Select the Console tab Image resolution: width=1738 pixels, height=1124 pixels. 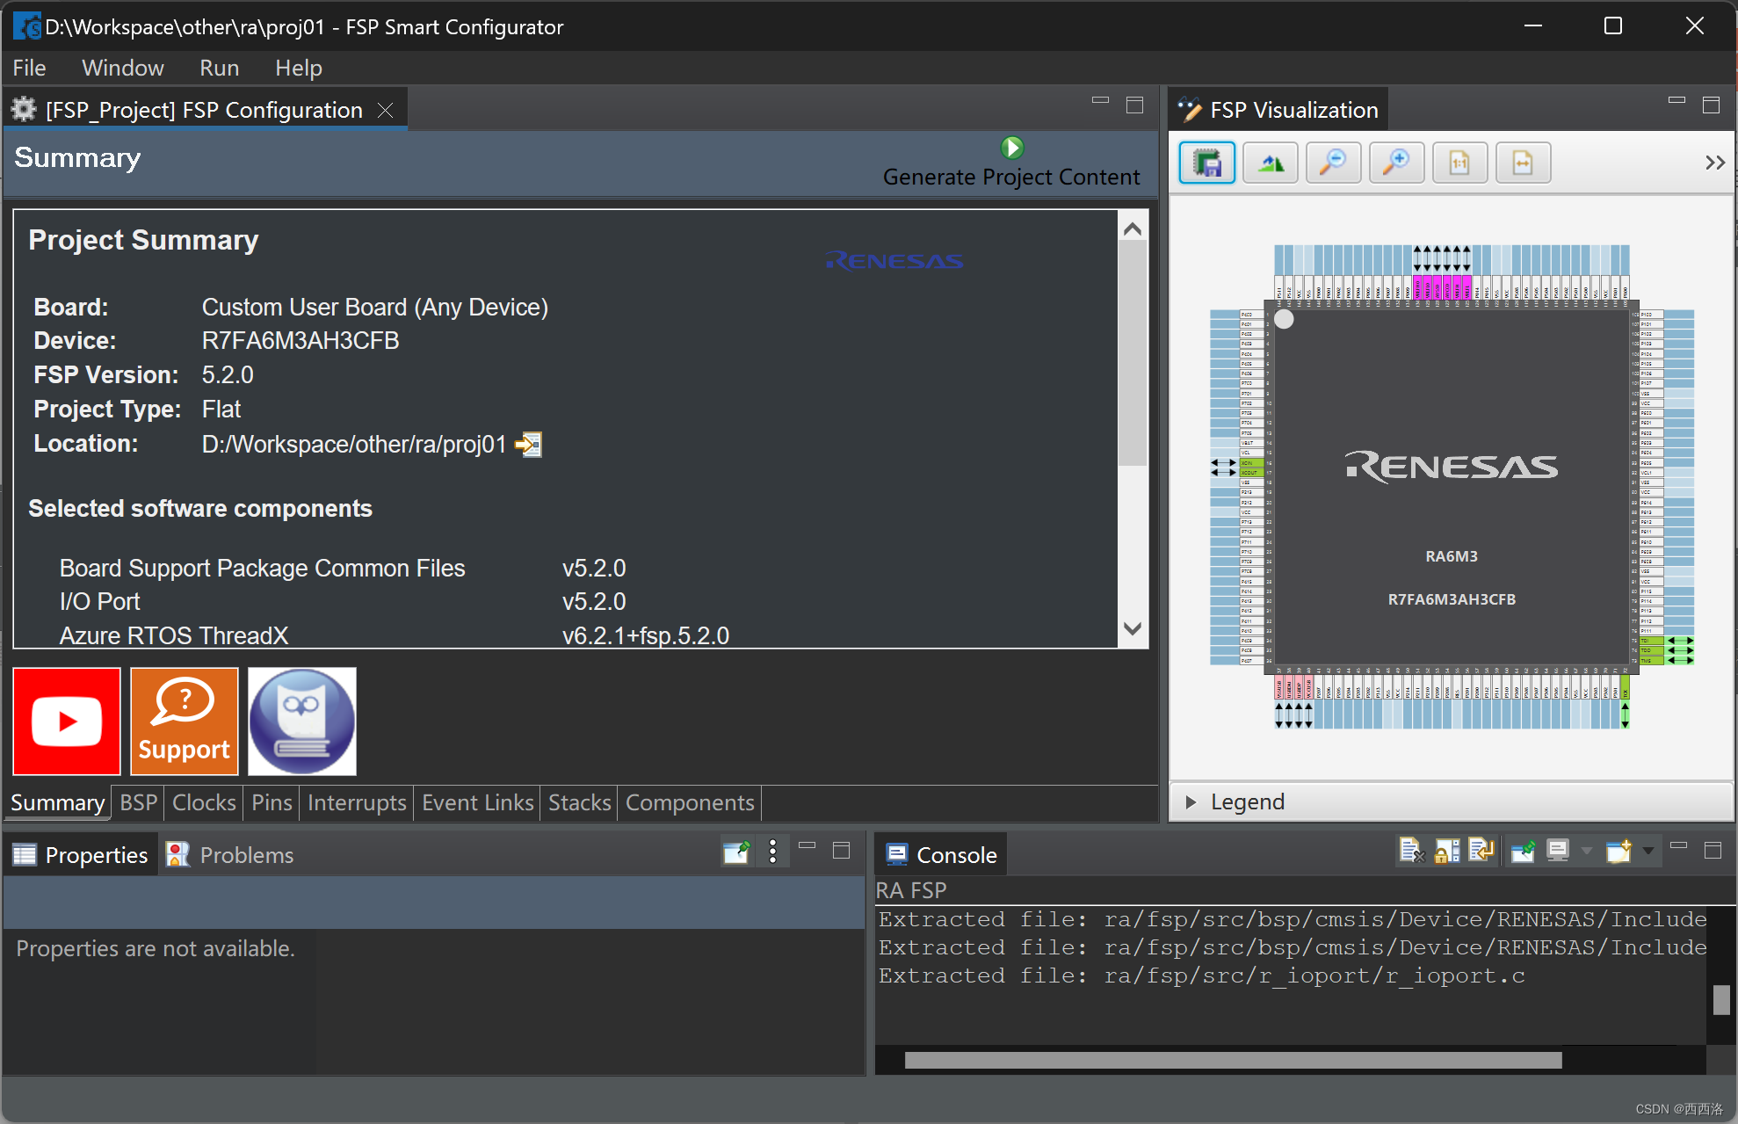(942, 855)
